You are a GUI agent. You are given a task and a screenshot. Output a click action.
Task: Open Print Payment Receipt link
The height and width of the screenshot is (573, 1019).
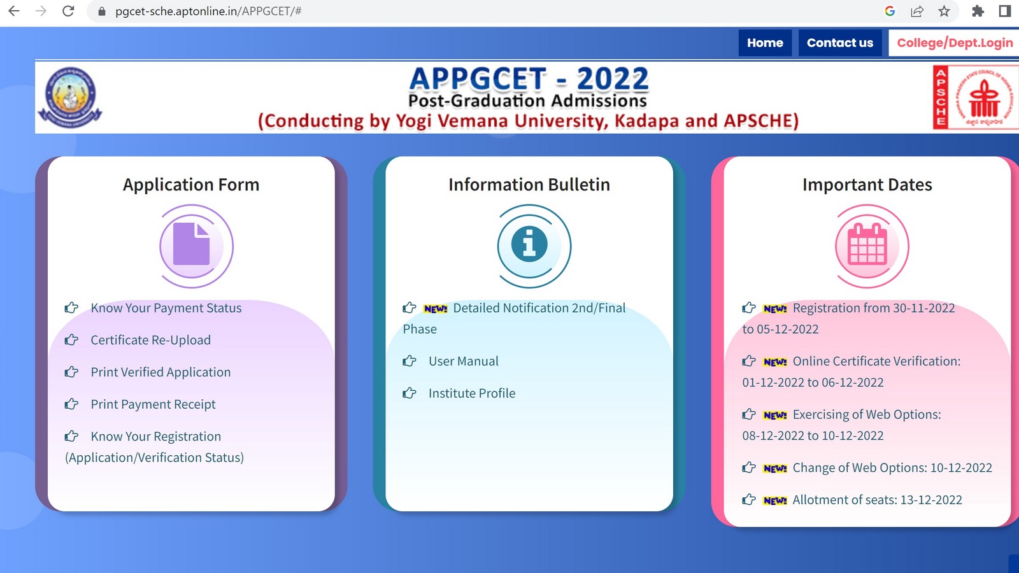(153, 404)
